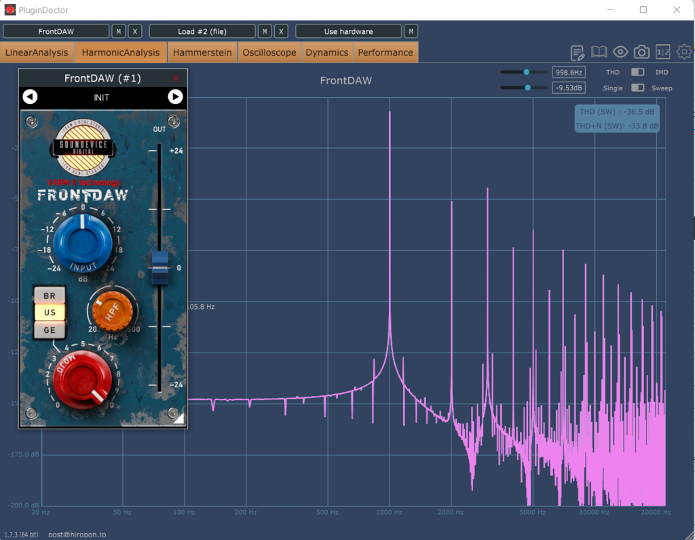Click the blue INPUT knob
Screen dimensions: 695x540
point(82,242)
